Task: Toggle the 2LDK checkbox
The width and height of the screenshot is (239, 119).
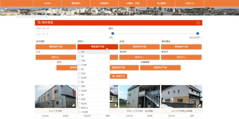Action: (x=79, y=77)
